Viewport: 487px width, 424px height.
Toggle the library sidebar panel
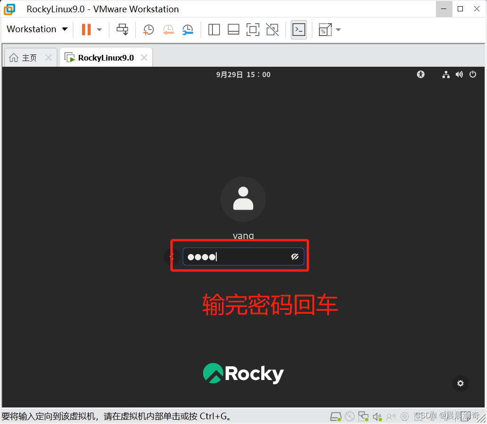[214, 30]
